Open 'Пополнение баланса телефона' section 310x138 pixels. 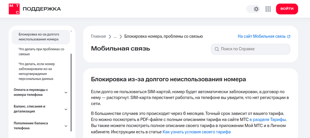[x=31, y=126]
